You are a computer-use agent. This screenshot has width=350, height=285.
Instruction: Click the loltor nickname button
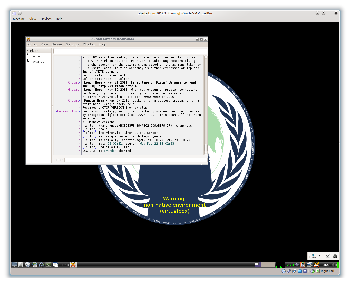[x=59, y=160]
